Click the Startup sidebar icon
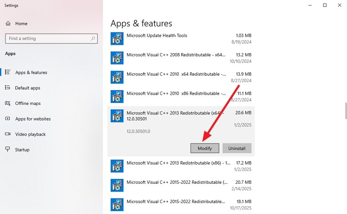The height and width of the screenshot is (214, 347). click(8, 149)
